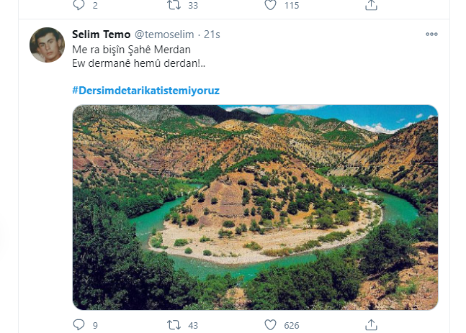Like the tweet with 115 likes
466x333 pixels.
(x=270, y=5)
